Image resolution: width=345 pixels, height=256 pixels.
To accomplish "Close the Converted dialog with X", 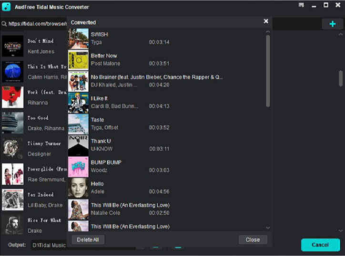I will 266,21.
